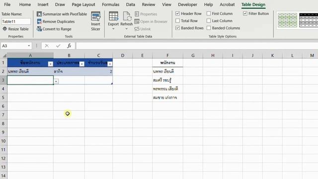Select the black table style thumbnail
The height and width of the screenshot is (179, 318).
click(309, 20)
